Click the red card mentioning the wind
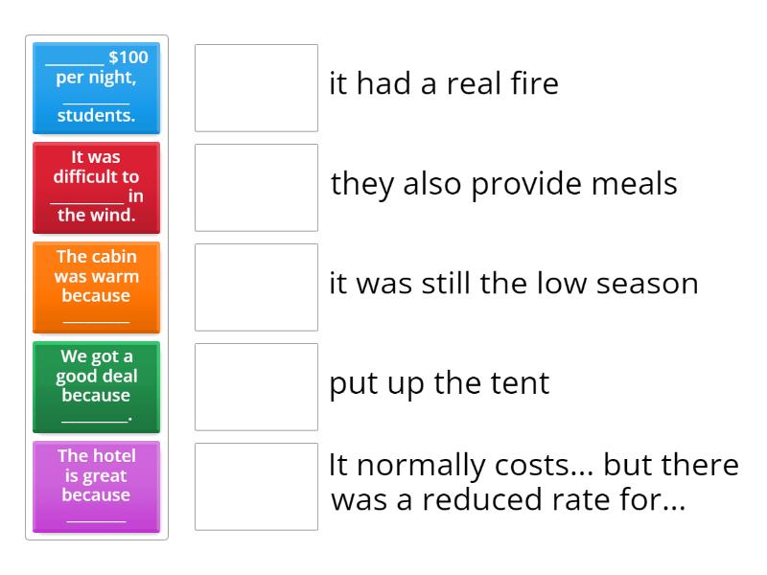This screenshot has width=767, height=575. tap(96, 188)
